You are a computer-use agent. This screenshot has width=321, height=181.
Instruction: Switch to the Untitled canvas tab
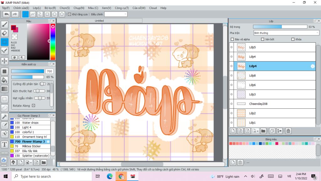99,21
